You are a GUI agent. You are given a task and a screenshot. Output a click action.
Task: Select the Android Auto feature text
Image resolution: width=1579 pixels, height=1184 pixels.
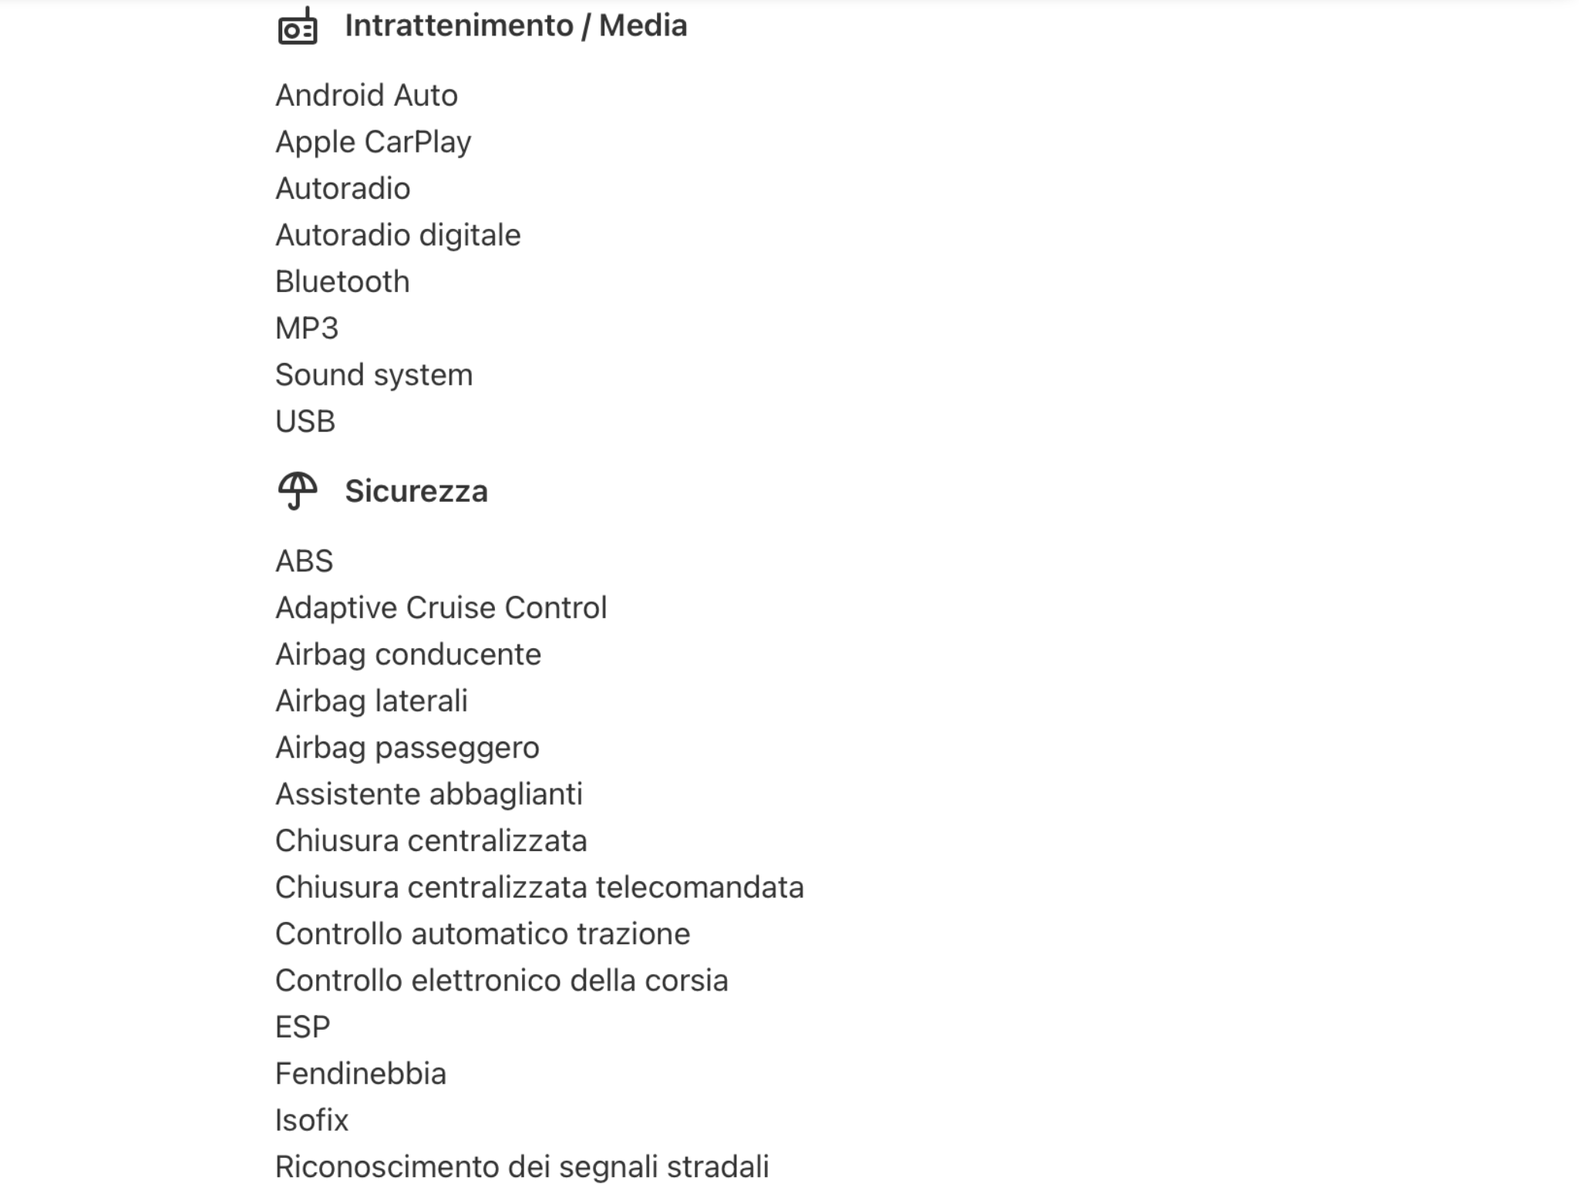[366, 96]
